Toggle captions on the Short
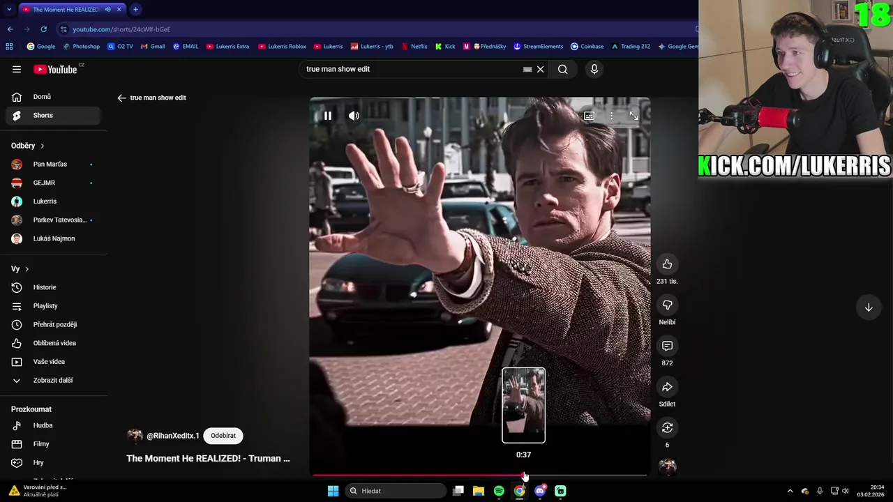The image size is (893, 502). (589, 116)
